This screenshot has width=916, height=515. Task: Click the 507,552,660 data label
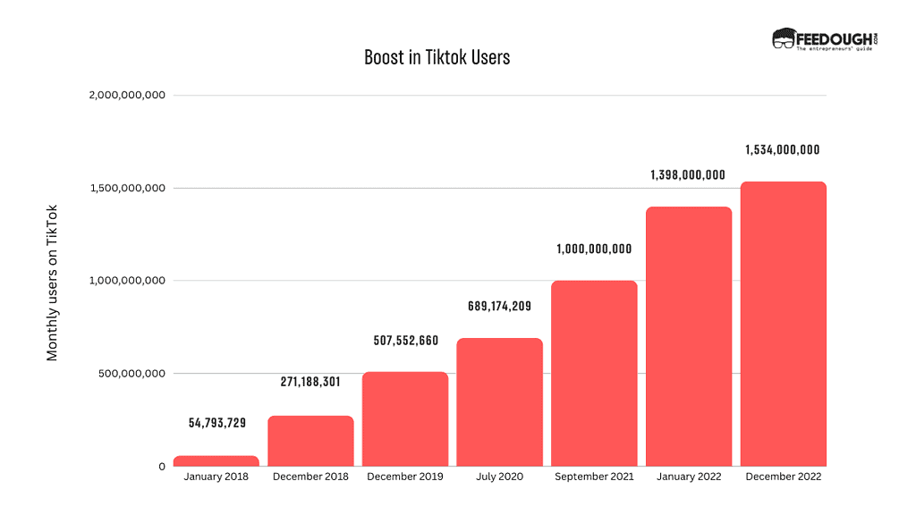[405, 341]
